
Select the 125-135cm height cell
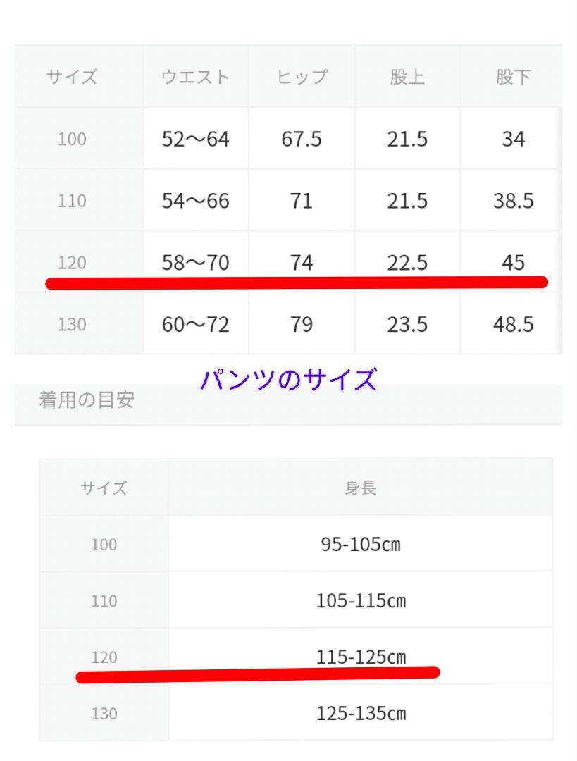361,713
